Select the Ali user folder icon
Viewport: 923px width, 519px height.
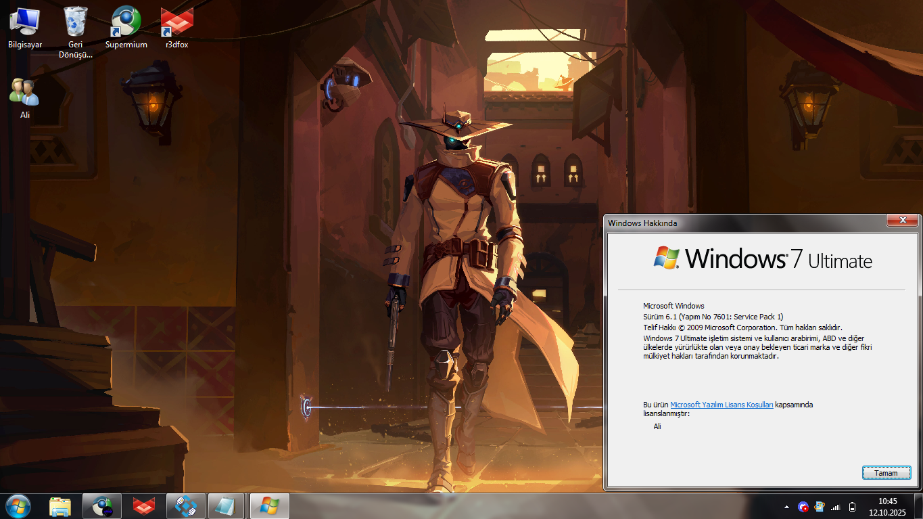pyautogui.click(x=25, y=98)
